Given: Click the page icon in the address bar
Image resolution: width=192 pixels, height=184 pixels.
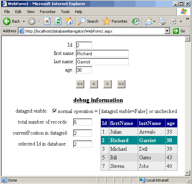Looking at the screenshot, I should (x=21, y=31).
